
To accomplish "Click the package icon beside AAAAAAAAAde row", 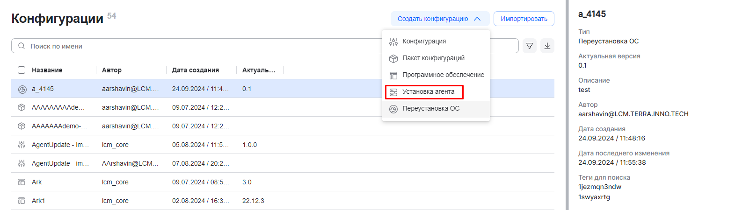I will point(22,107).
